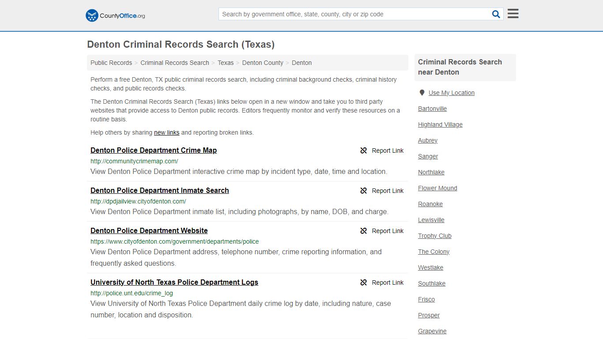Click broken-link icon for Police Website row
Image resolution: width=603 pixels, height=339 pixels.
point(364,231)
